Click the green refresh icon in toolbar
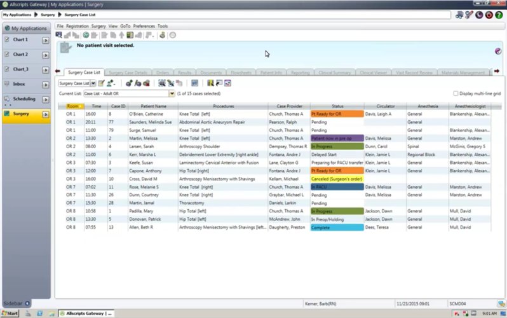The width and height of the screenshot is (507, 318). (86, 35)
